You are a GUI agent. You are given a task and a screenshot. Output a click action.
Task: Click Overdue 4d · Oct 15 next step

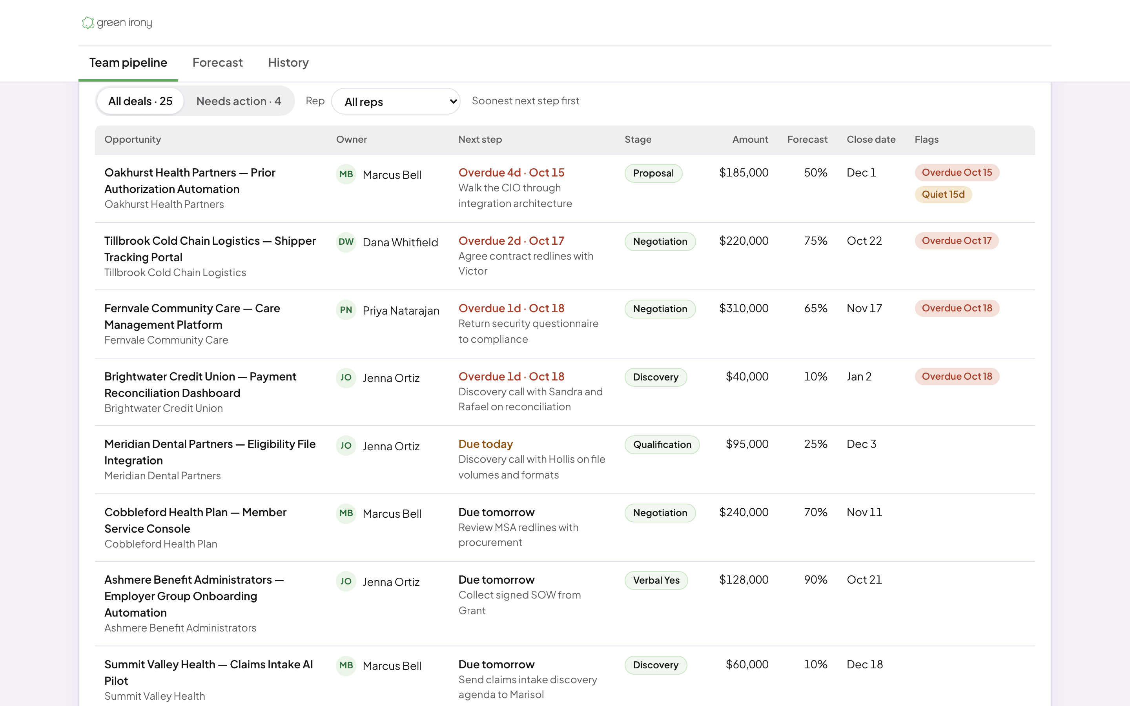click(x=511, y=173)
